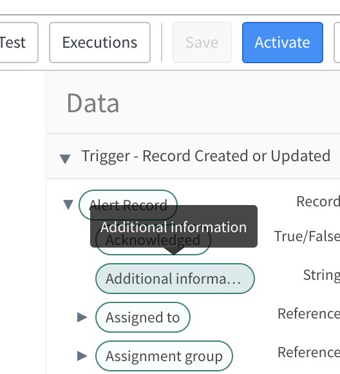Screen dimensions: 340x374
Task: Select the Assigned to data pill
Action: (143, 317)
